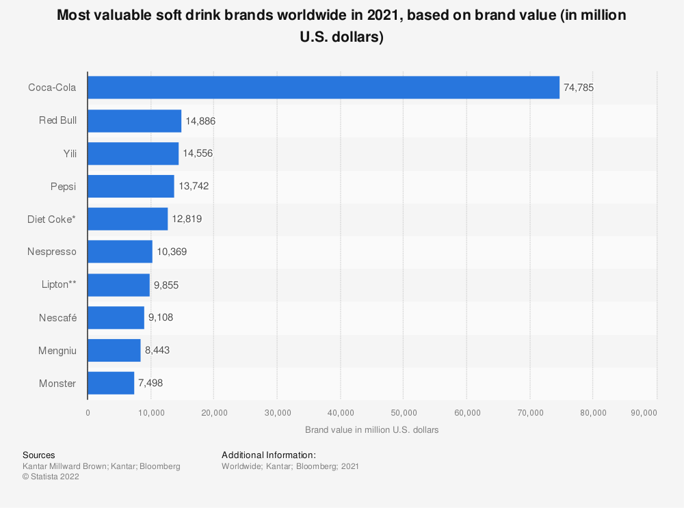Click the Coca-Cola bar in the chart
Viewport: 684px width, 508px height.
(x=324, y=88)
